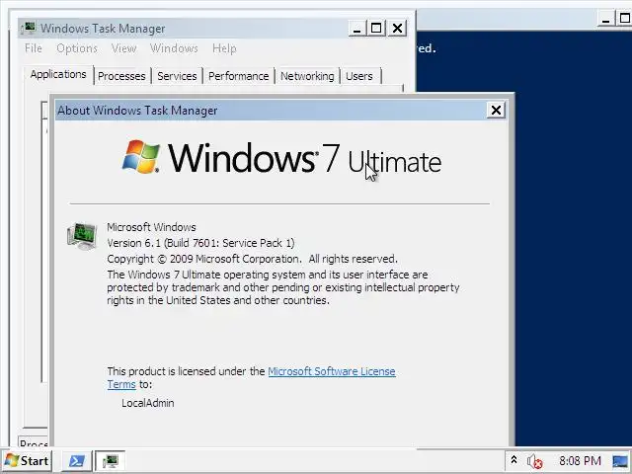
Task: Switch to the Applications tab
Action: (58, 75)
